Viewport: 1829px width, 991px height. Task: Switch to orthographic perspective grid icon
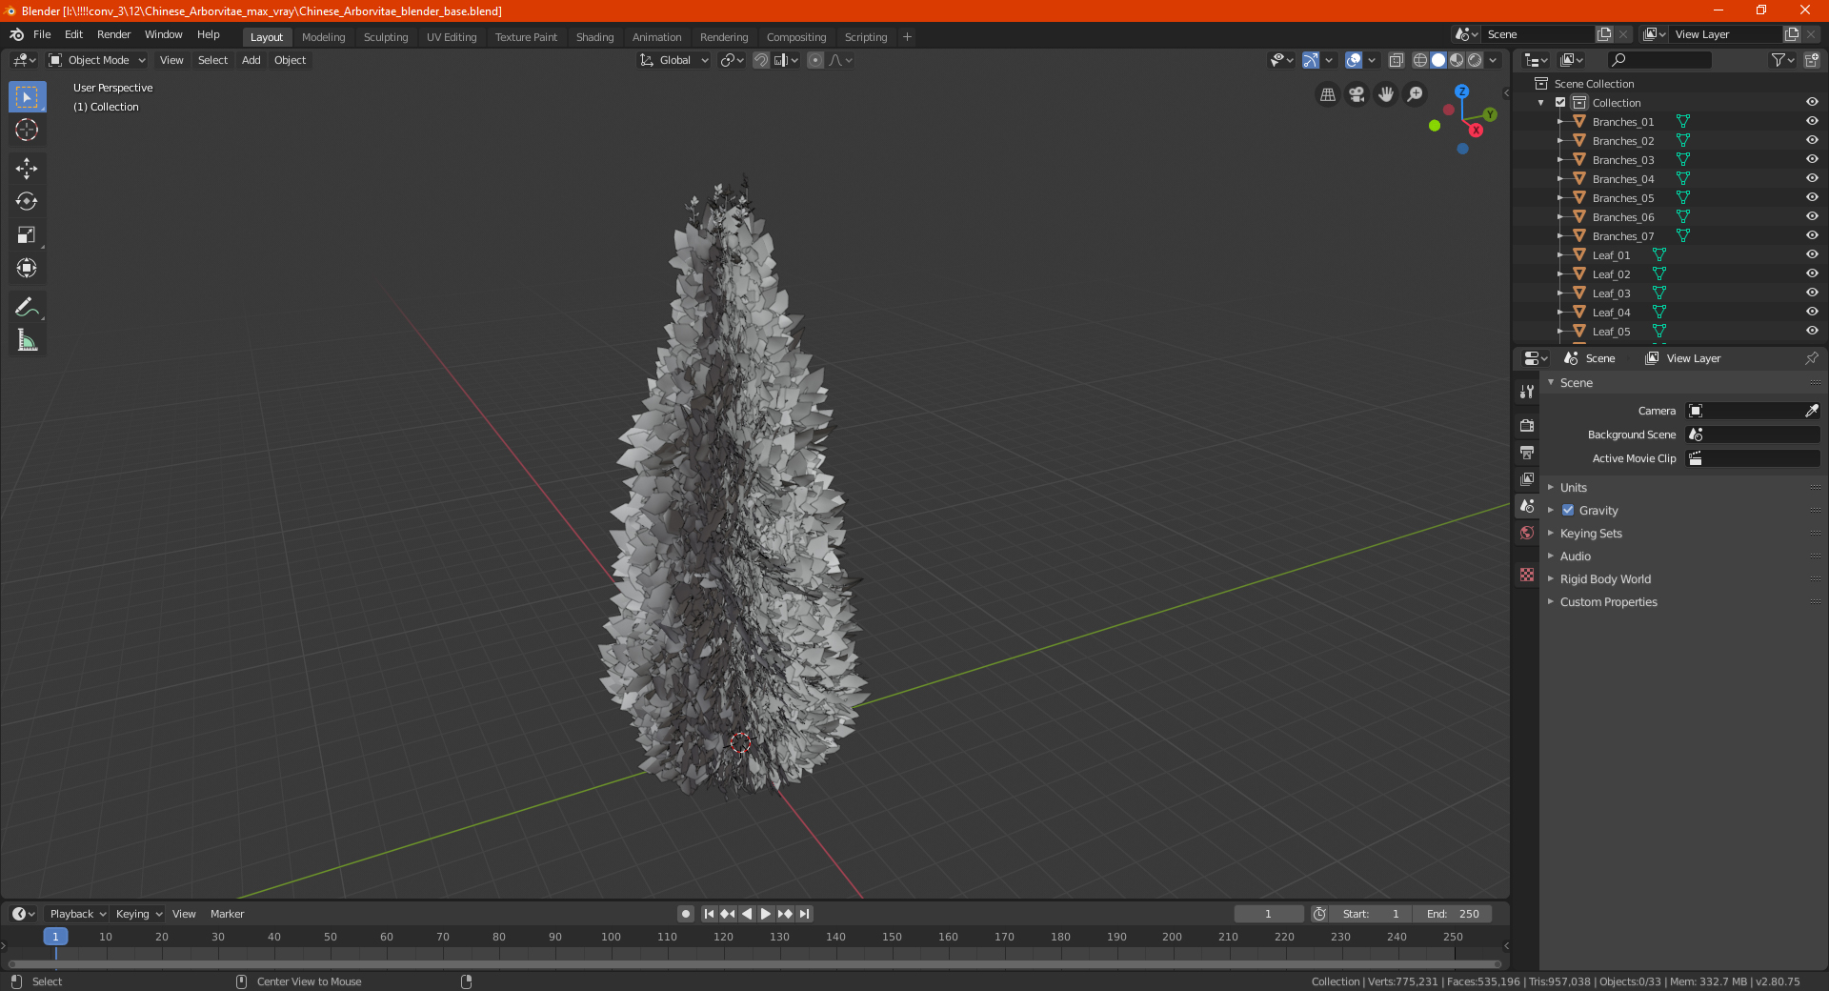pyautogui.click(x=1327, y=94)
